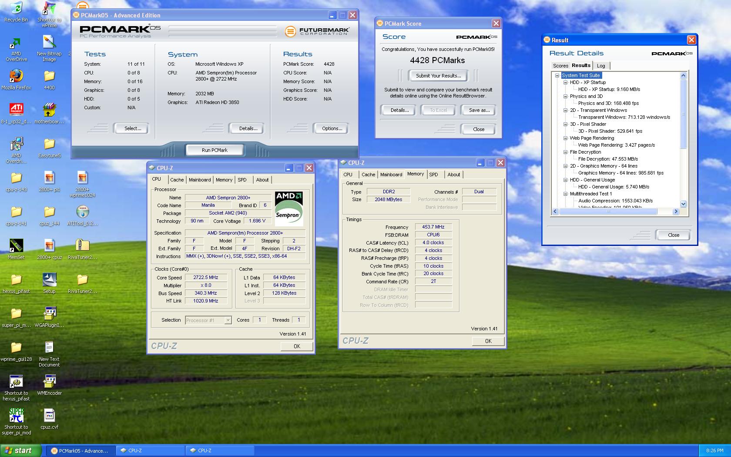Open the cpu-z-143 folder icon

(16, 181)
